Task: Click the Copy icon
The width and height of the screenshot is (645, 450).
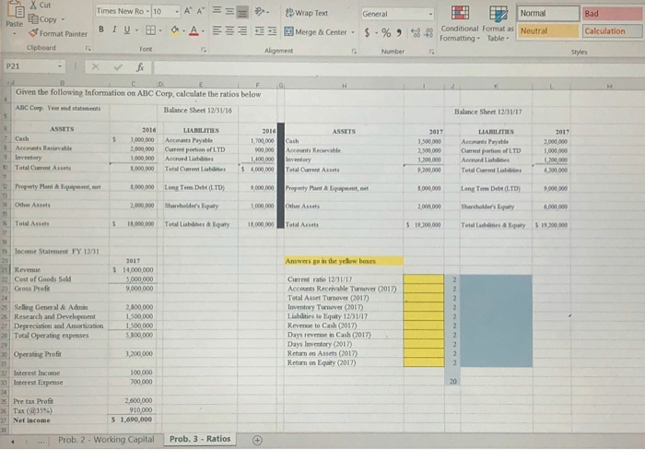Action: click(x=33, y=19)
